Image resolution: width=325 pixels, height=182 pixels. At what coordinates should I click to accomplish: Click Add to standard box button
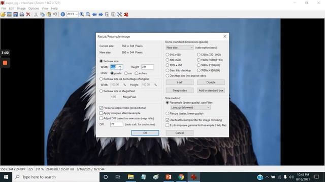pos(211,90)
